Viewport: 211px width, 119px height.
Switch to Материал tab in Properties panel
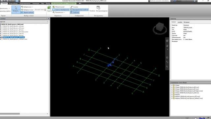[187, 22]
